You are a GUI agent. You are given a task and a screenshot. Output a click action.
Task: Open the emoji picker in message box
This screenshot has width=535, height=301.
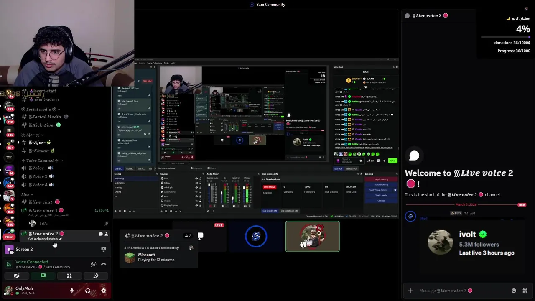[514, 291]
